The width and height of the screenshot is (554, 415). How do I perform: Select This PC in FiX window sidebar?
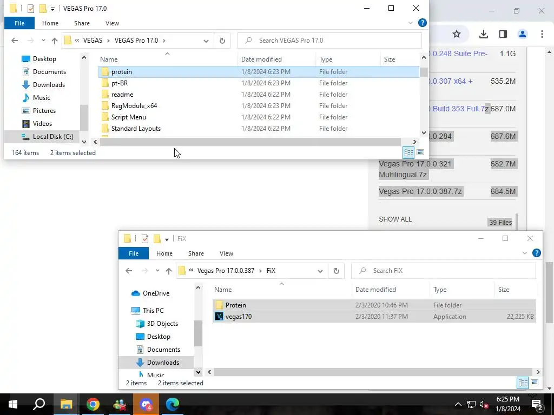[148, 311]
